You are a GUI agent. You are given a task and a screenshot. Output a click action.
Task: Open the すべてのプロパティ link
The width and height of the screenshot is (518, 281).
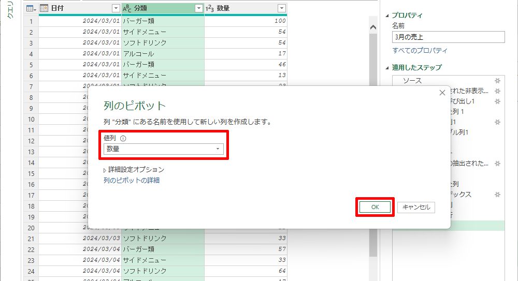point(420,51)
